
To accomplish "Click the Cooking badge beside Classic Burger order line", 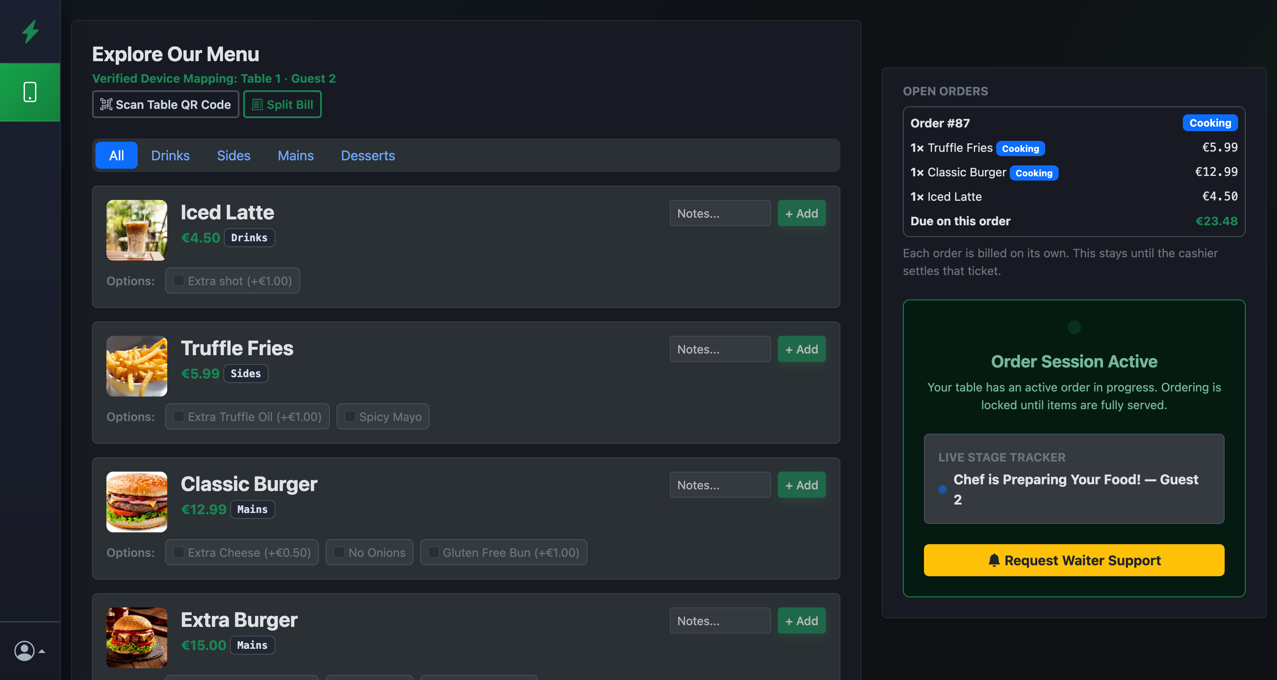I will pos(1034,173).
